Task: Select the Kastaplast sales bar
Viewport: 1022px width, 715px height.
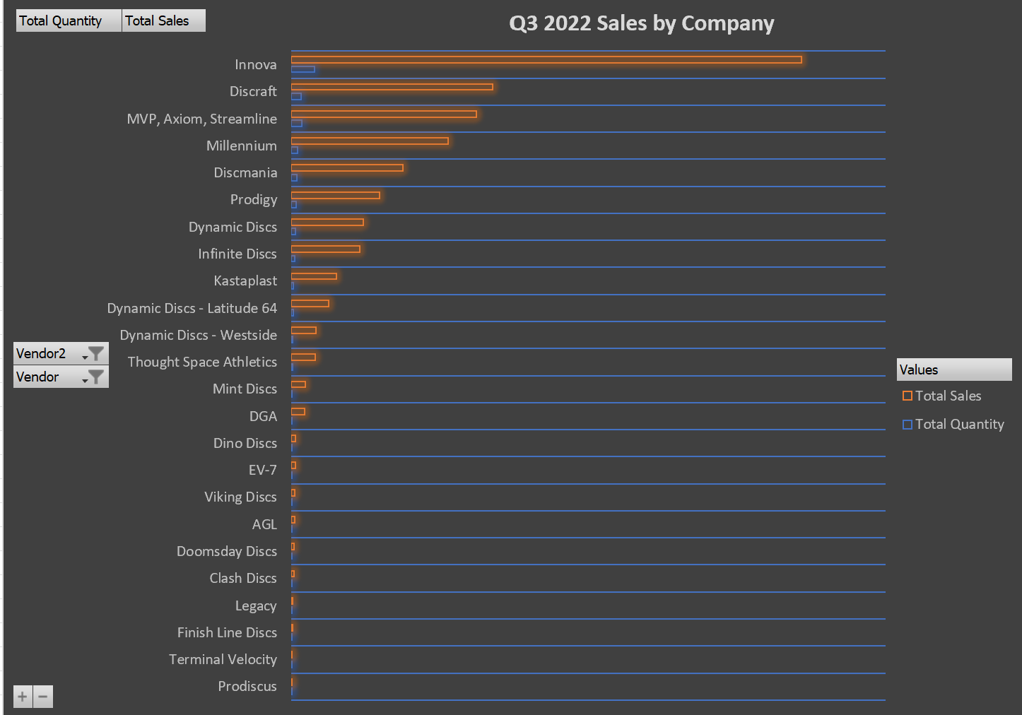Action: click(314, 276)
